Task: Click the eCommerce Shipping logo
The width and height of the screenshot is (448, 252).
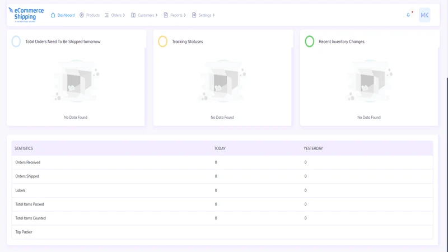Action: (26, 15)
